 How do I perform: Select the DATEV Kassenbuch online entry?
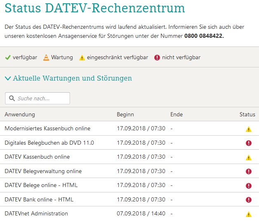pos(37,157)
